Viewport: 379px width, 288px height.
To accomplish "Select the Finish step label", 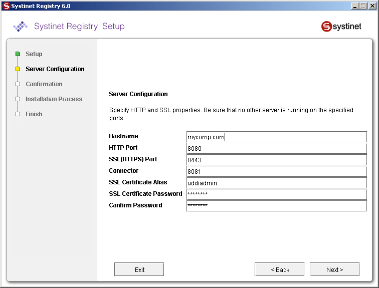I will 34,114.
